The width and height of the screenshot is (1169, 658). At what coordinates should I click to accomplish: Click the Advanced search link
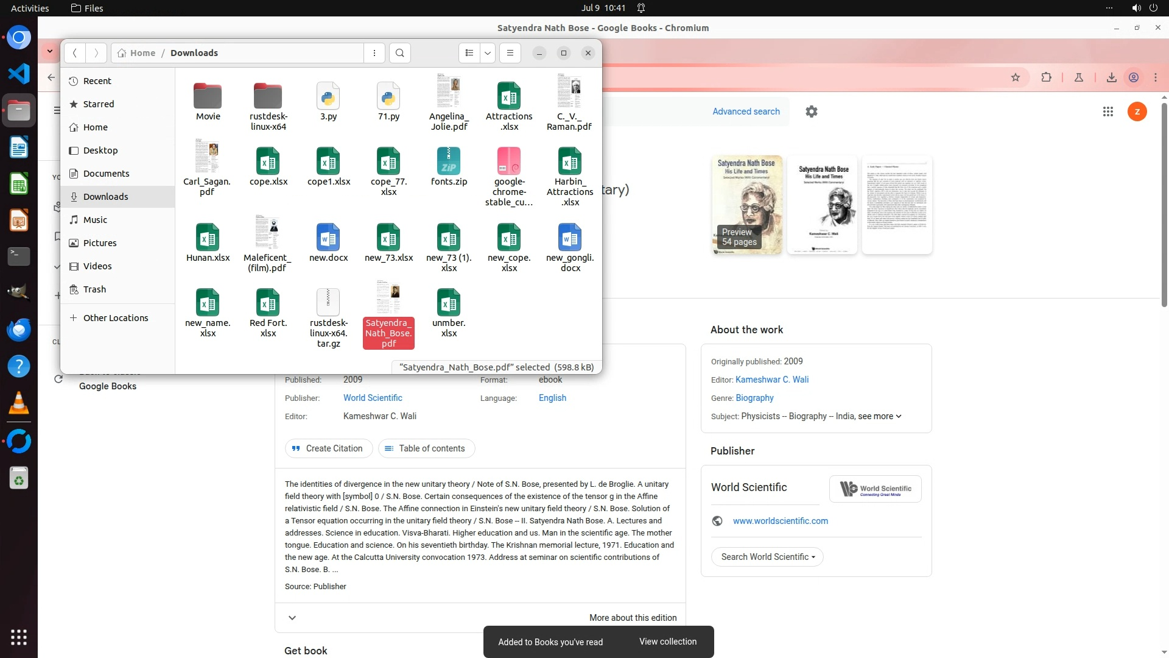click(x=746, y=111)
